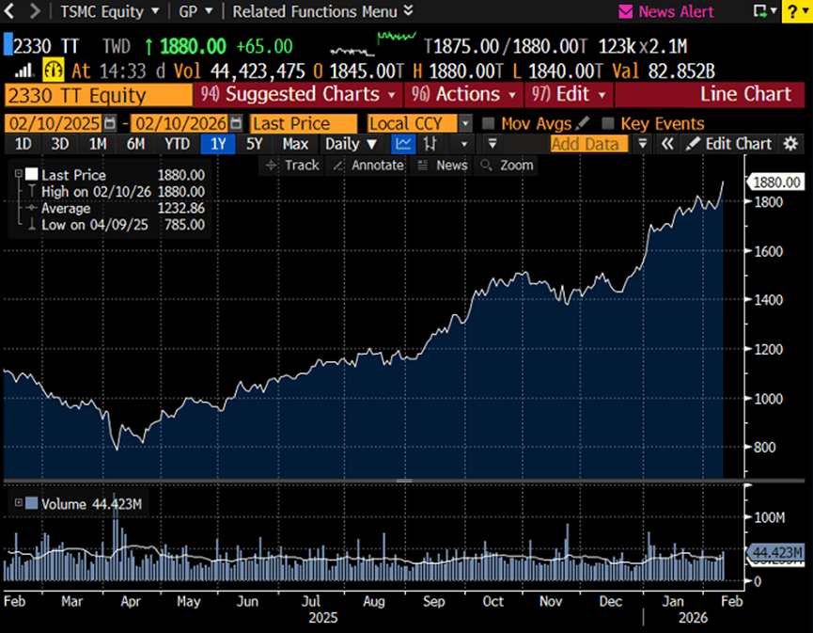Toggle the Last Price legend checkbox
The image size is (813, 633).
click(32, 175)
